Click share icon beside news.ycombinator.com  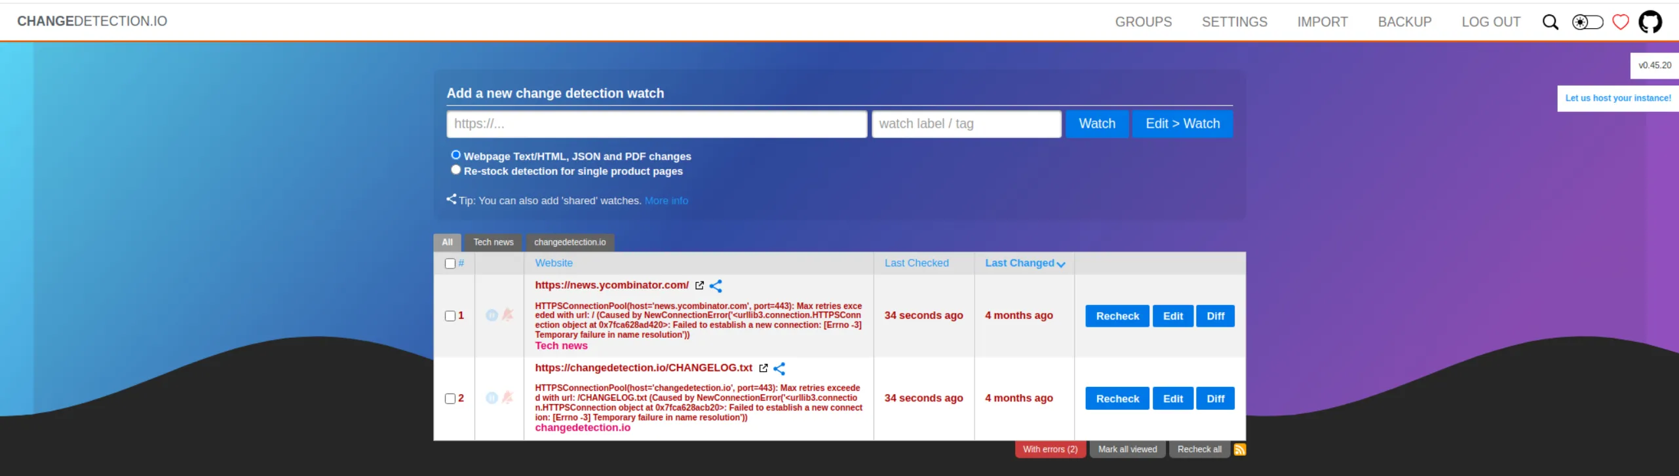pyautogui.click(x=716, y=285)
